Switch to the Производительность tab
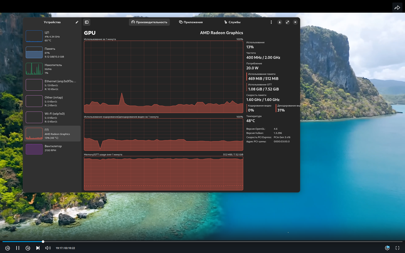The width and height of the screenshot is (405, 253). (149, 22)
